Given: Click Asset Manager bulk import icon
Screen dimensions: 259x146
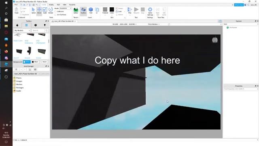Looking at the screenshot, I should tap(30, 69).
